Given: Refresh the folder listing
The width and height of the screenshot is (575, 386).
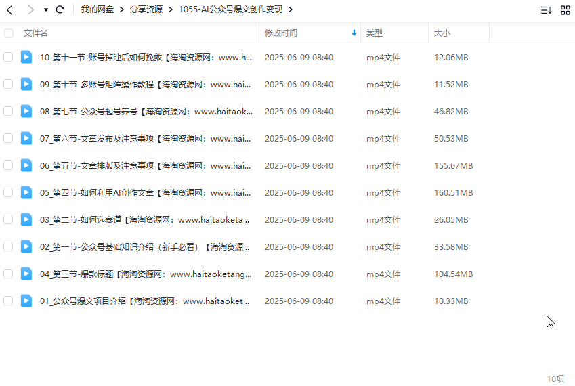Looking at the screenshot, I should pos(60,9).
